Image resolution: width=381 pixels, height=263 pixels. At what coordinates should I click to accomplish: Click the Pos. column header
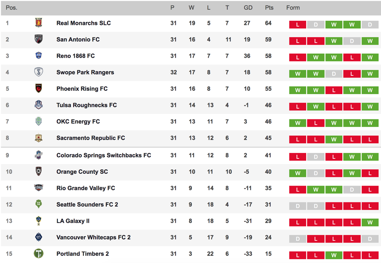coord(12,8)
